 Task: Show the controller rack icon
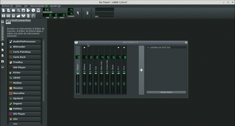pyautogui.click(x=33, y=15)
